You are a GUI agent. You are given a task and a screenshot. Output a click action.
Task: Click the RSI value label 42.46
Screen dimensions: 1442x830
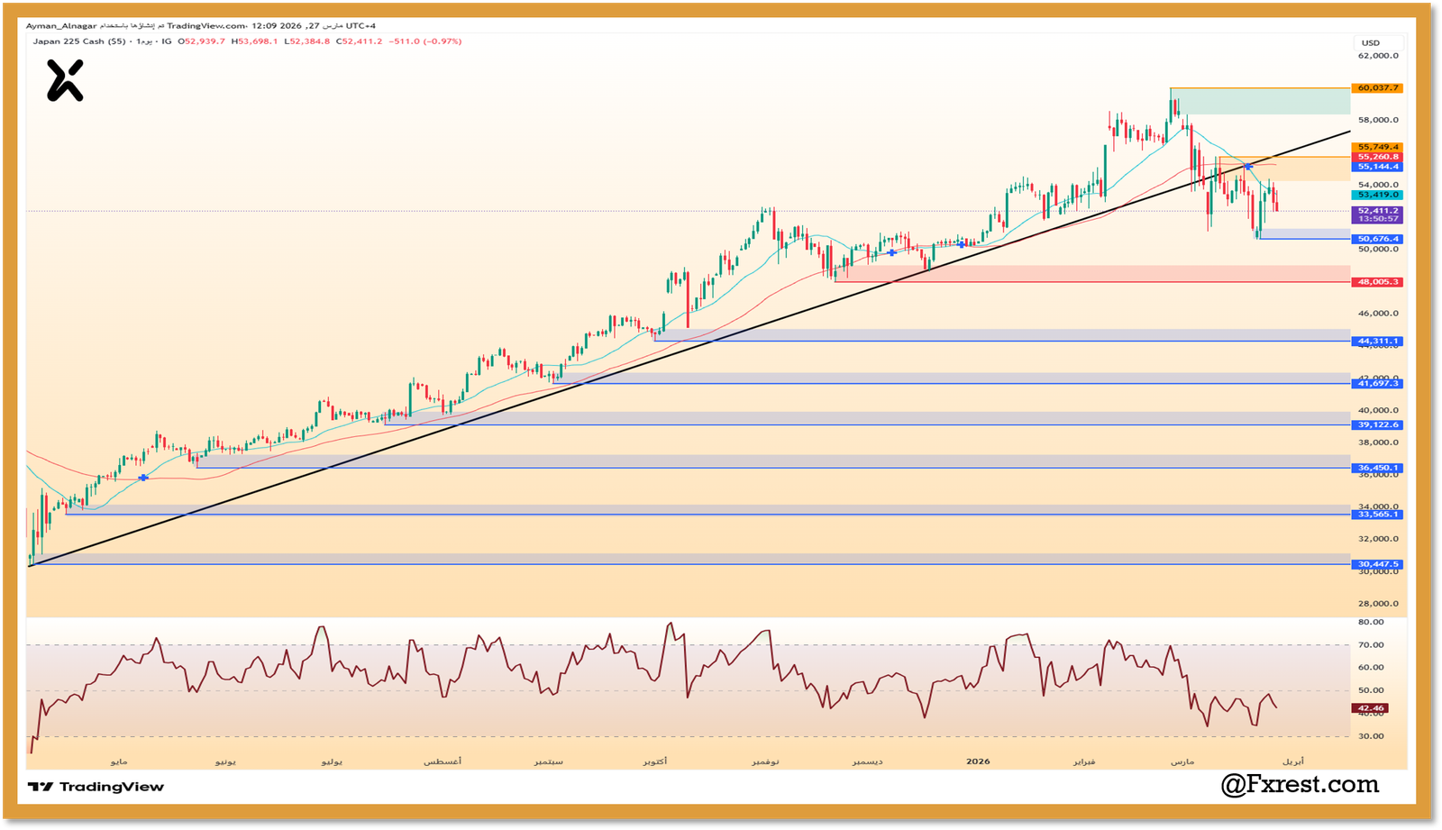click(1370, 708)
